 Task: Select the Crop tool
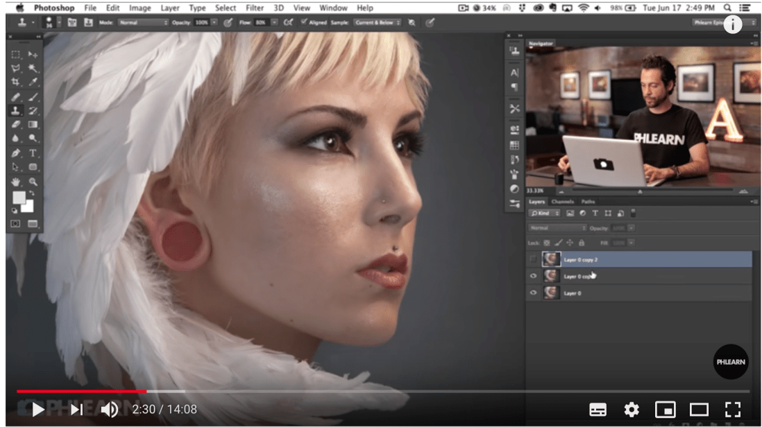pyautogui.click(x=15, y=82)
